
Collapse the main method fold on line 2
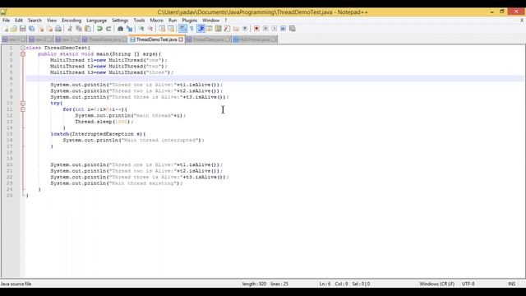pyautogui.click(x=23, y=54)
